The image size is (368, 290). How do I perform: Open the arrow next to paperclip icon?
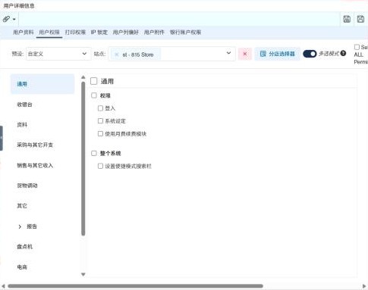click(x=14, y=19)
